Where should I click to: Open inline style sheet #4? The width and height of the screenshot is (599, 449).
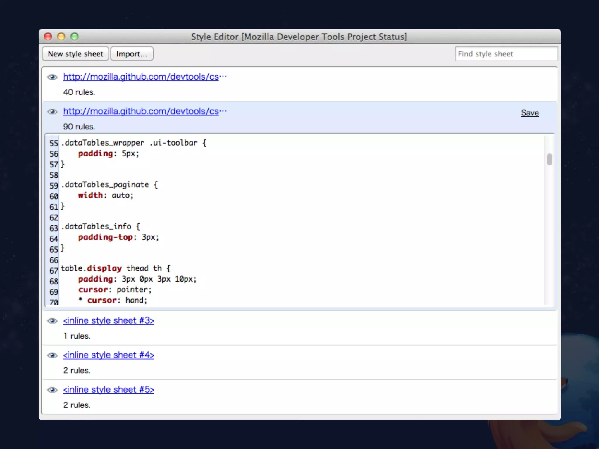pos(109,355)
